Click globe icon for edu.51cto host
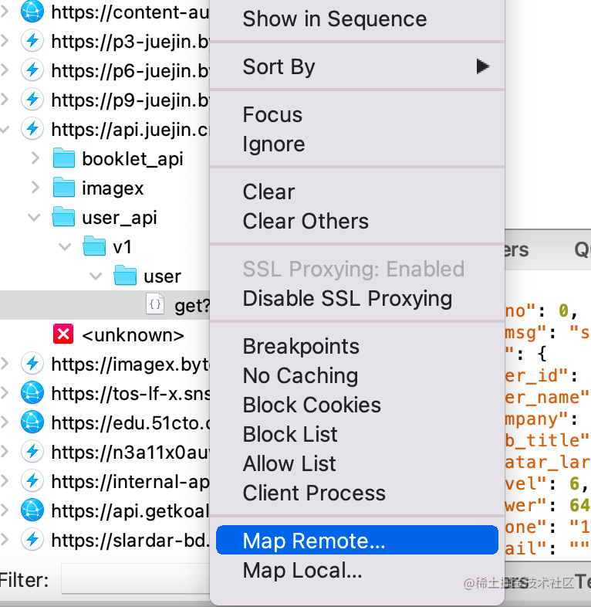 click(x=32, y=422)
